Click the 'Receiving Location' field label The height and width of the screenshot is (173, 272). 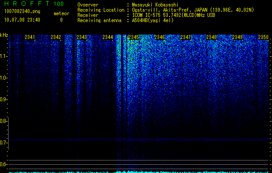pos(101,10)
